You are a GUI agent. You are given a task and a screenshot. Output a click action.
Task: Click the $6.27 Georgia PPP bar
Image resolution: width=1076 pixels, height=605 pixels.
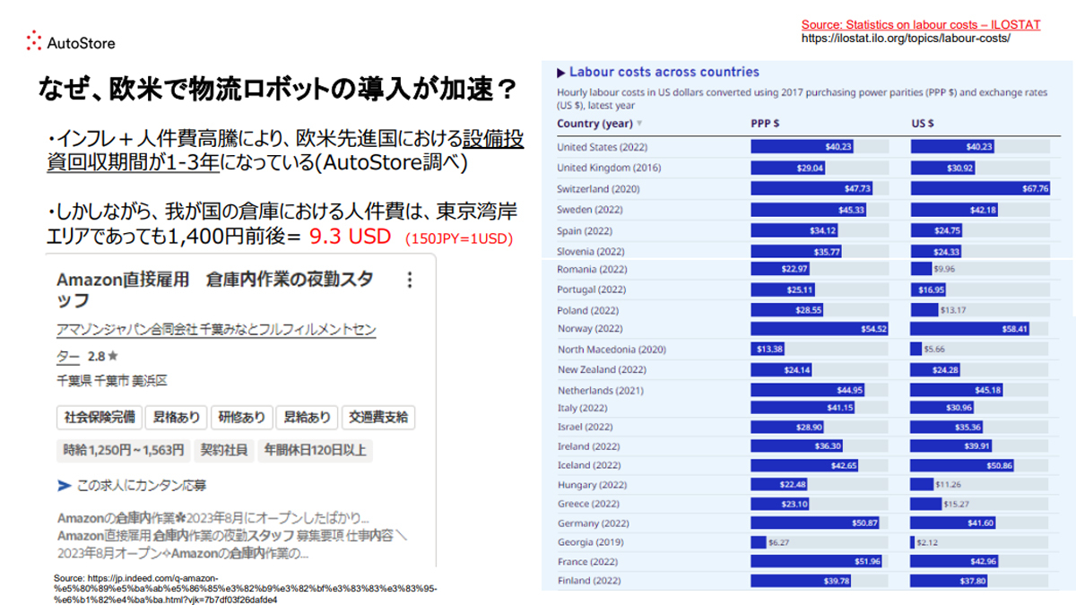click(759, 542)
